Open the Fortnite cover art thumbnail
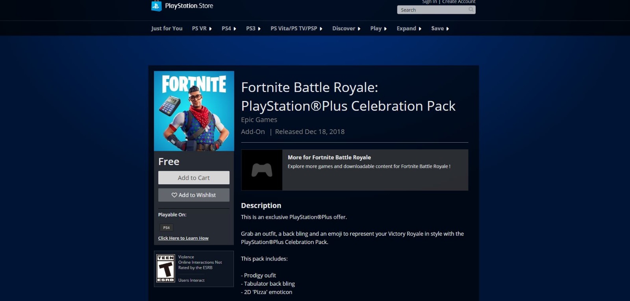The width and height of the screenshot is (630, 301). tap(194, 111)
